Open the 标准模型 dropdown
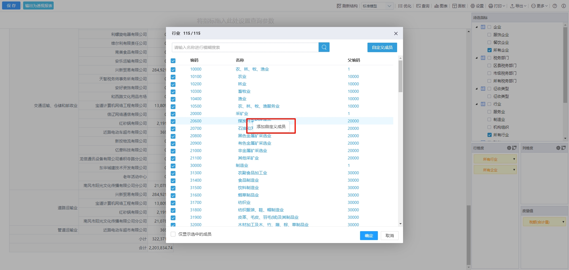The image size is (569, 270). point(377,6)
